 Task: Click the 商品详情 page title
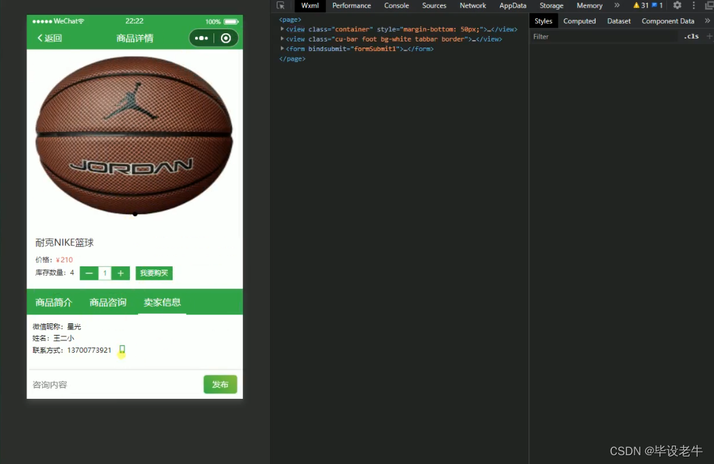pos(135,38)
